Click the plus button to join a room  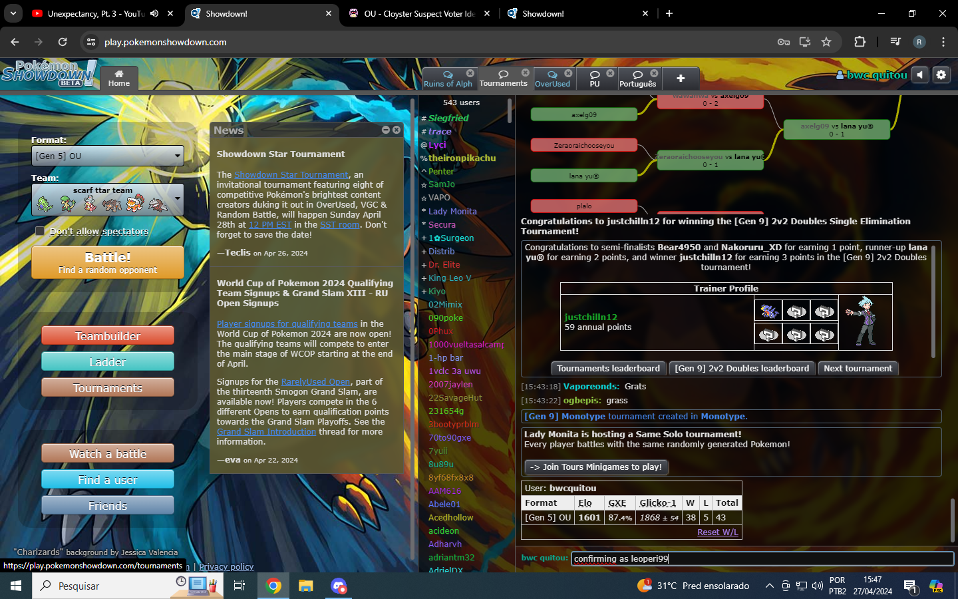click(x=681, y=79)
